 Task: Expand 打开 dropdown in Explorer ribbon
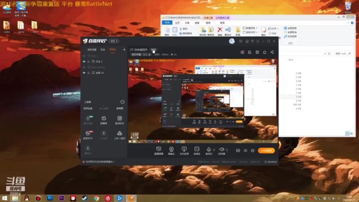pos(277,29)
